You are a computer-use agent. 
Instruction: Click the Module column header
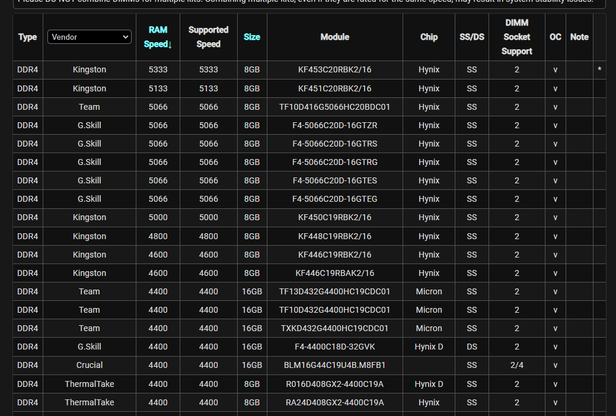click(335, 37)
